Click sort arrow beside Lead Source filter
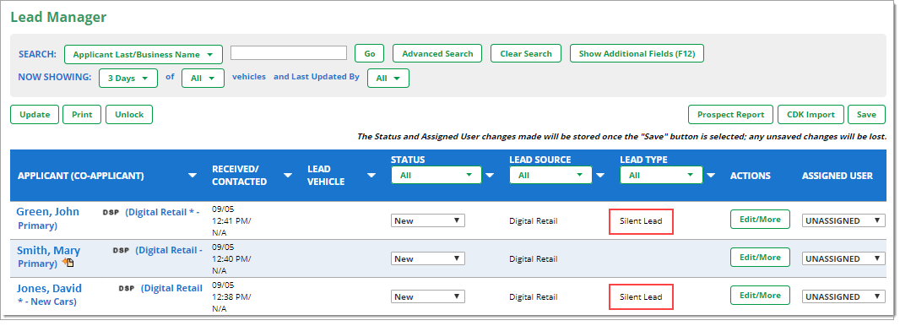The width and height of the screenshot is (900, 326). [600, 176]
